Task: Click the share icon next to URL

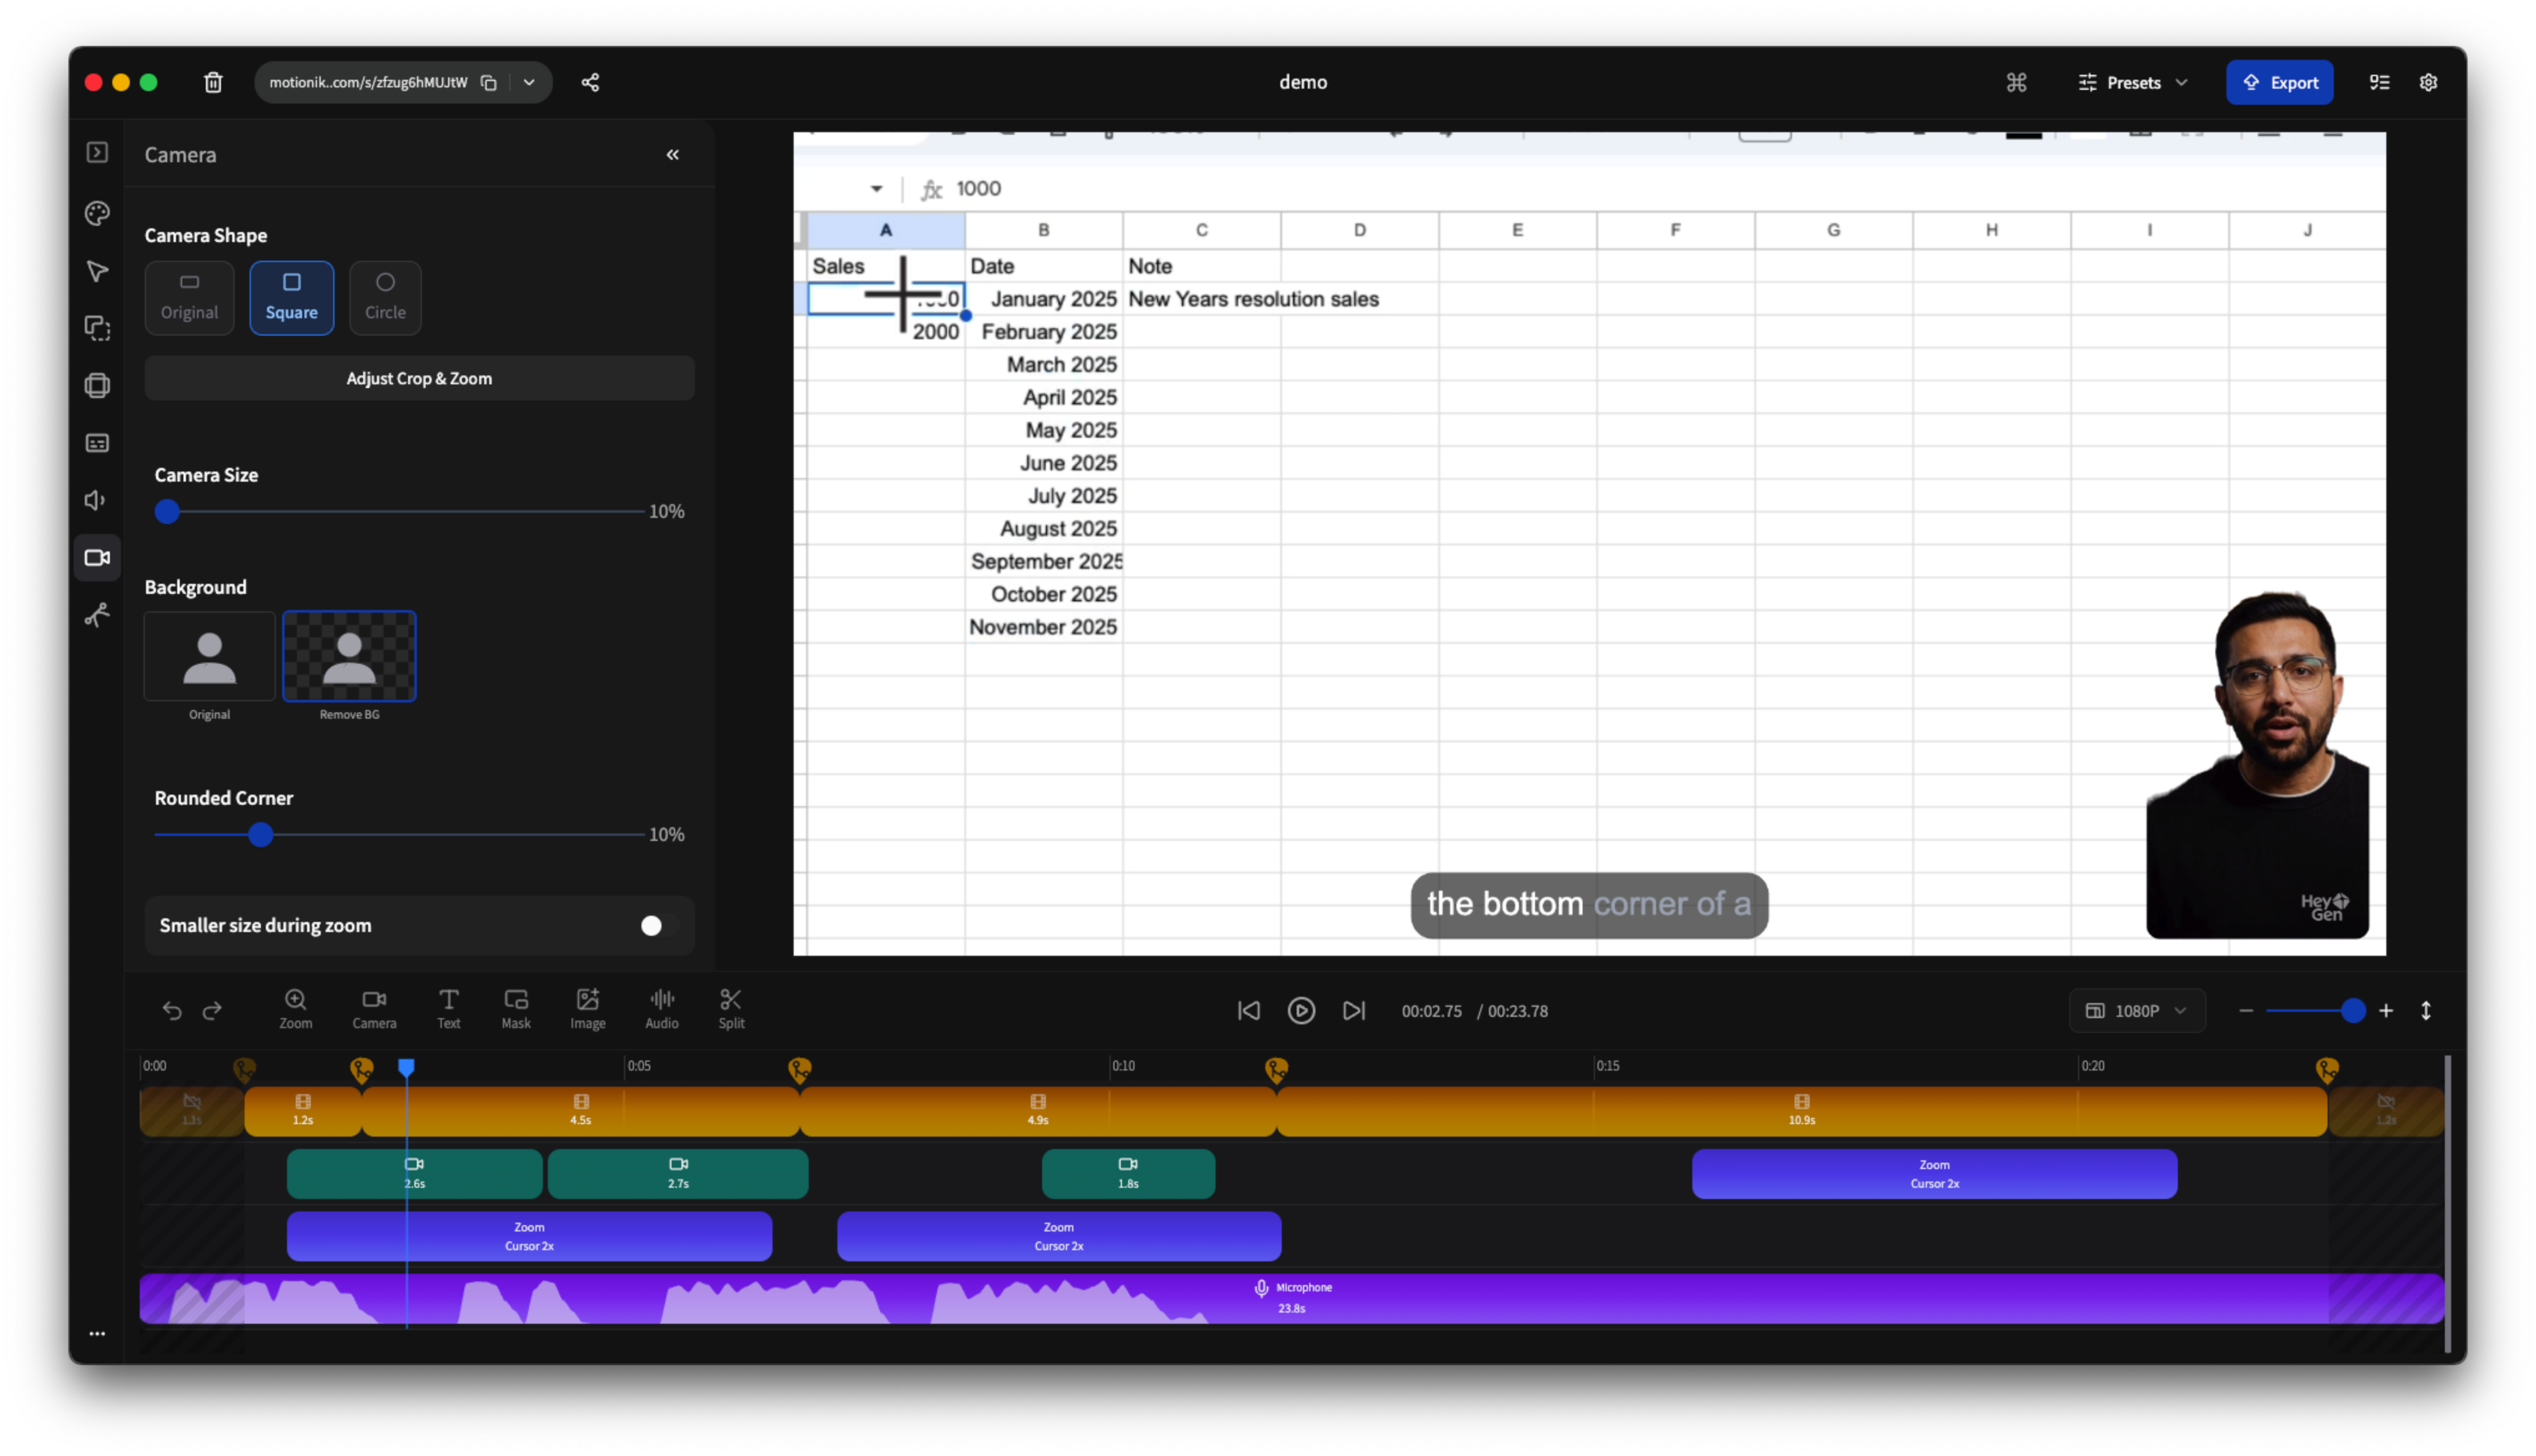Action: (x=590, y=82)
